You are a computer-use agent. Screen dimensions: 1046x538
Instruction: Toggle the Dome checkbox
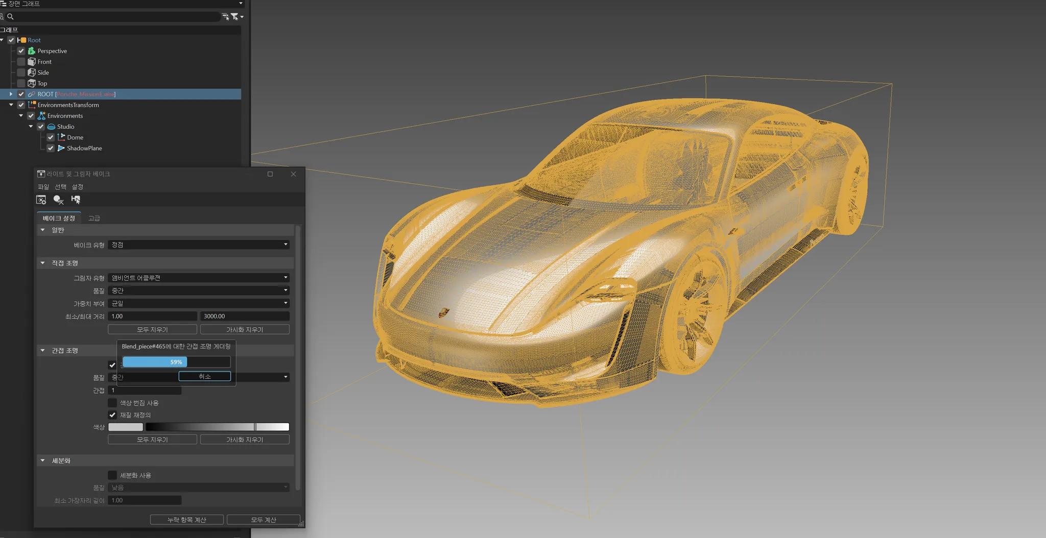[51, 137]
